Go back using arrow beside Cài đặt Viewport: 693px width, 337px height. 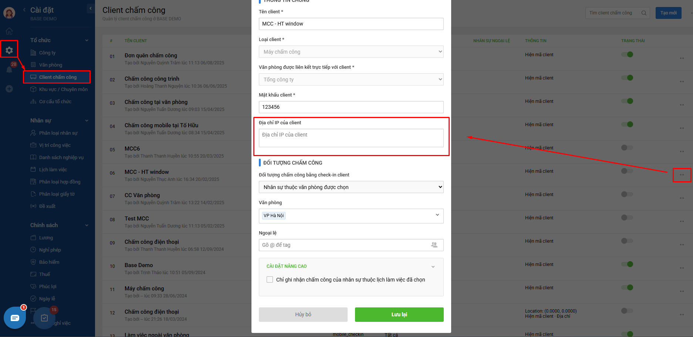[24, 10]
